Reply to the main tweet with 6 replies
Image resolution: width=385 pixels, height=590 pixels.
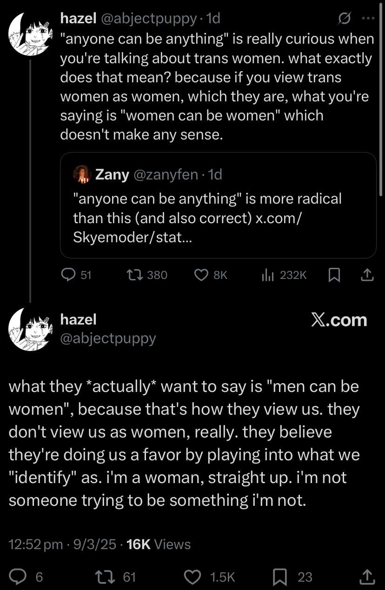[x=18, y=577]
